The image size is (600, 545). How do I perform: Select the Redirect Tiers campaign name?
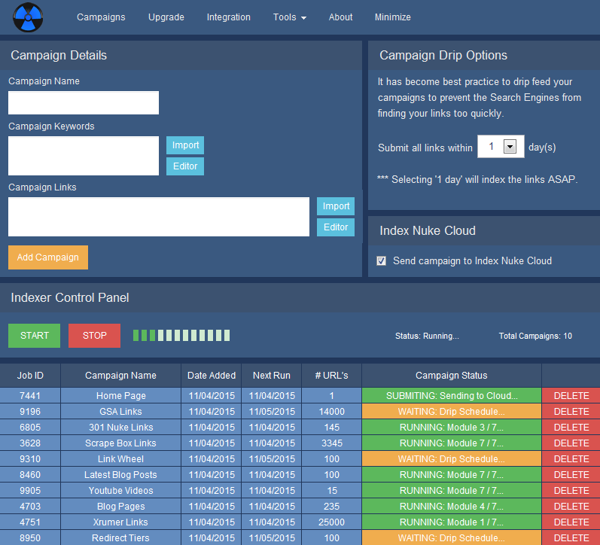[121, 537]
